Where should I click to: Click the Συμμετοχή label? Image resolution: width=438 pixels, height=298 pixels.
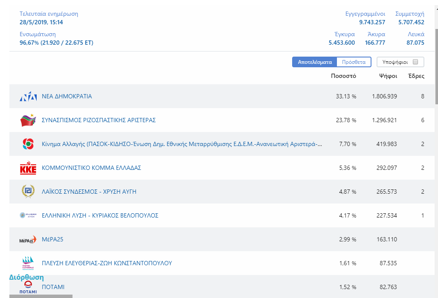(410, 14)
